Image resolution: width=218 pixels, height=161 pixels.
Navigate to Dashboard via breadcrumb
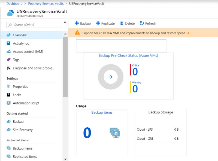14,4
